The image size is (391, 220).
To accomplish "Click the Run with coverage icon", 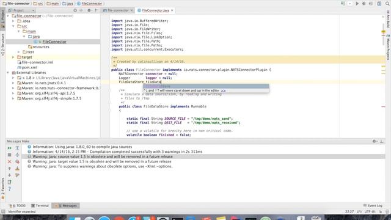I will click(371, 4).
